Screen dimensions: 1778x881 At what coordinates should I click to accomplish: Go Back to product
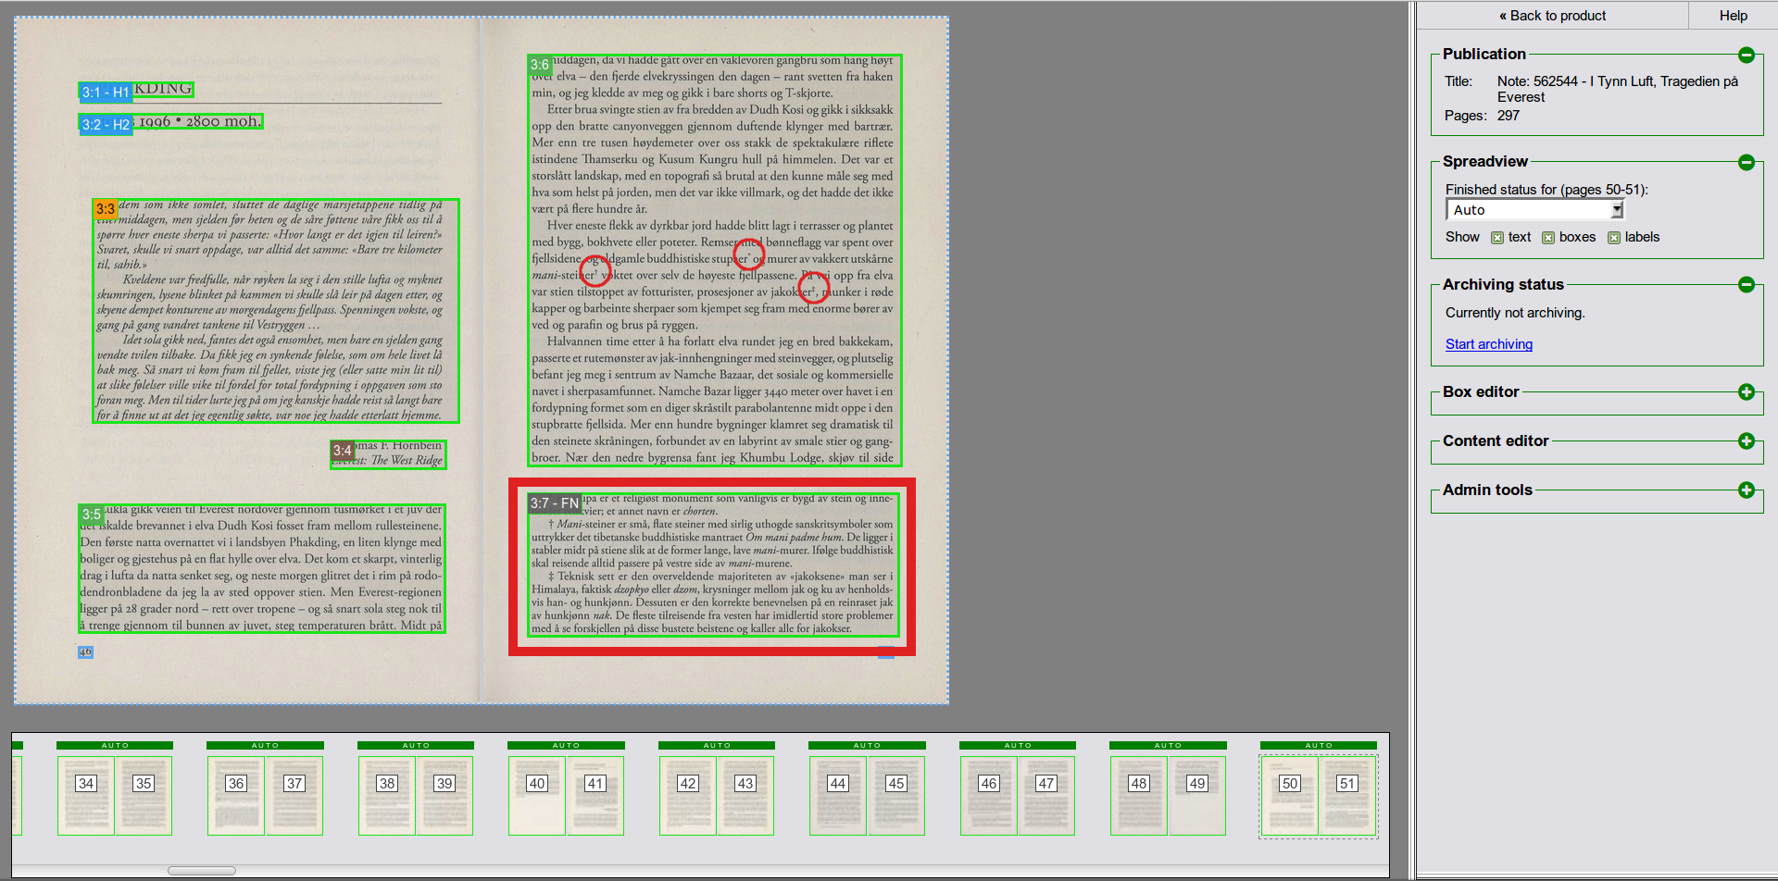click(x=1552, y=16)
